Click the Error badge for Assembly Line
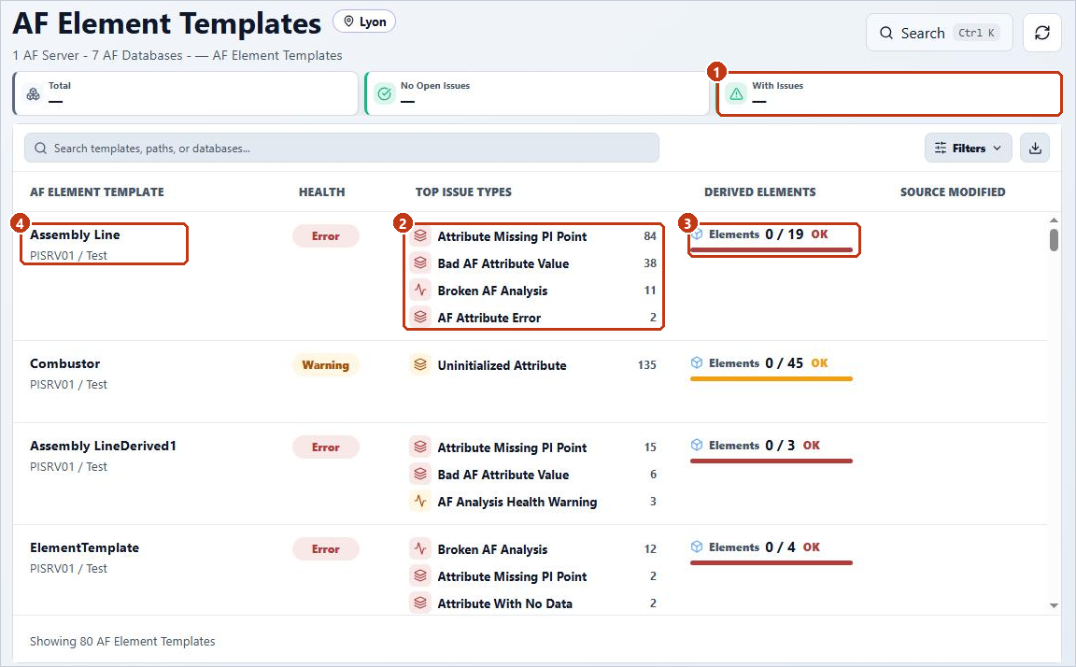Image resolution: width=1076 pixels, height=667 pixels. pyautogui.click(x=325, y=236)
